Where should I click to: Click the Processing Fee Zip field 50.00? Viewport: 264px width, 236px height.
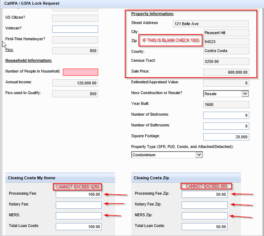[x=205, y=194]
